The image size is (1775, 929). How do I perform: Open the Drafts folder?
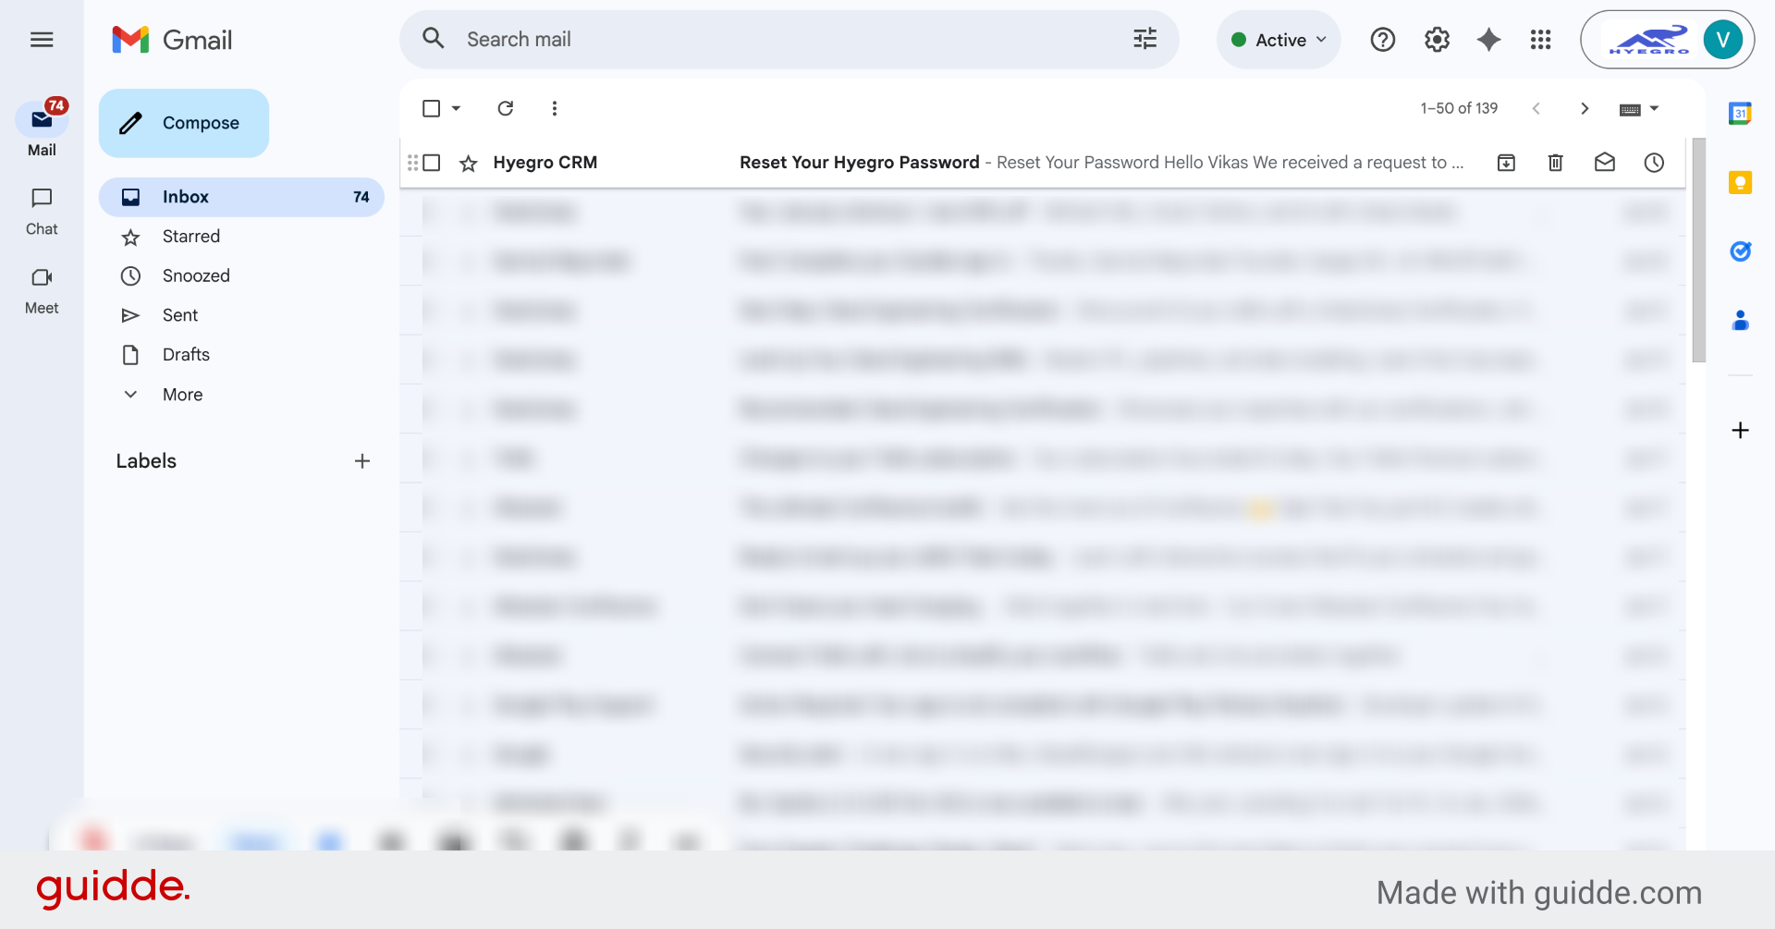tap(187, 354)
